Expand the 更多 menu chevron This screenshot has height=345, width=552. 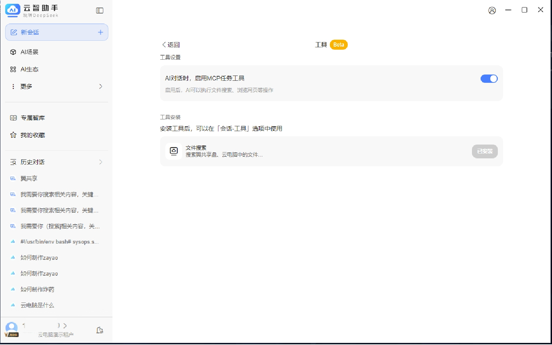pos(100,87)
